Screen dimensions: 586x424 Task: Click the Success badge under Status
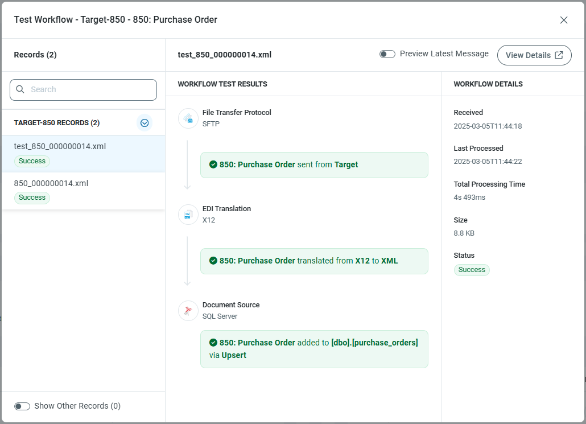click(x=472, y=270)
